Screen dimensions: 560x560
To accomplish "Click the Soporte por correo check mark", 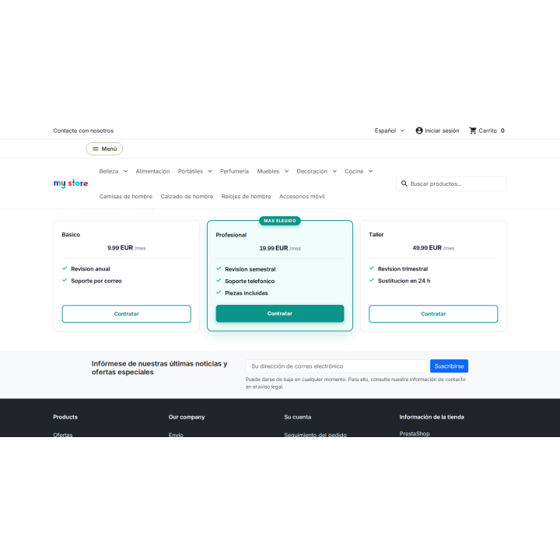I will pyautogui.click(x=65, y=280).
